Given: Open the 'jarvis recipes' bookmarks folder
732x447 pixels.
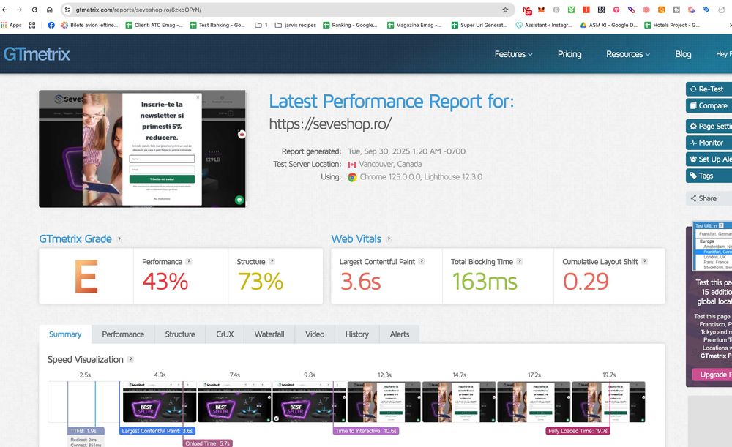Looking at the screenshot, I should click(296, 25).
